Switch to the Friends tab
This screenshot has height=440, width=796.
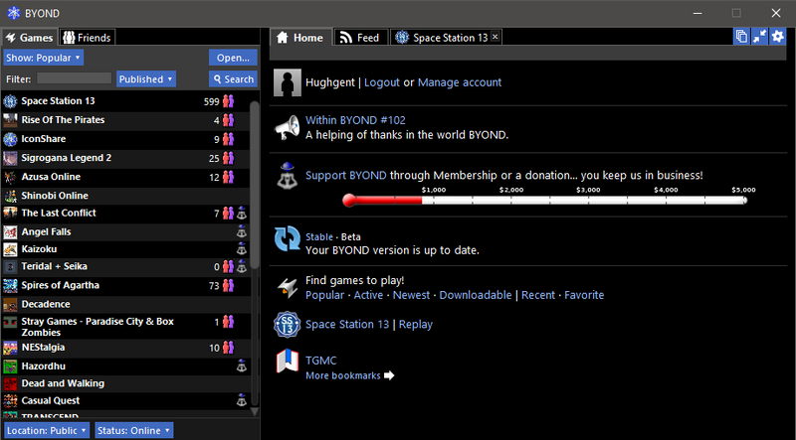(x=88, y=38)
